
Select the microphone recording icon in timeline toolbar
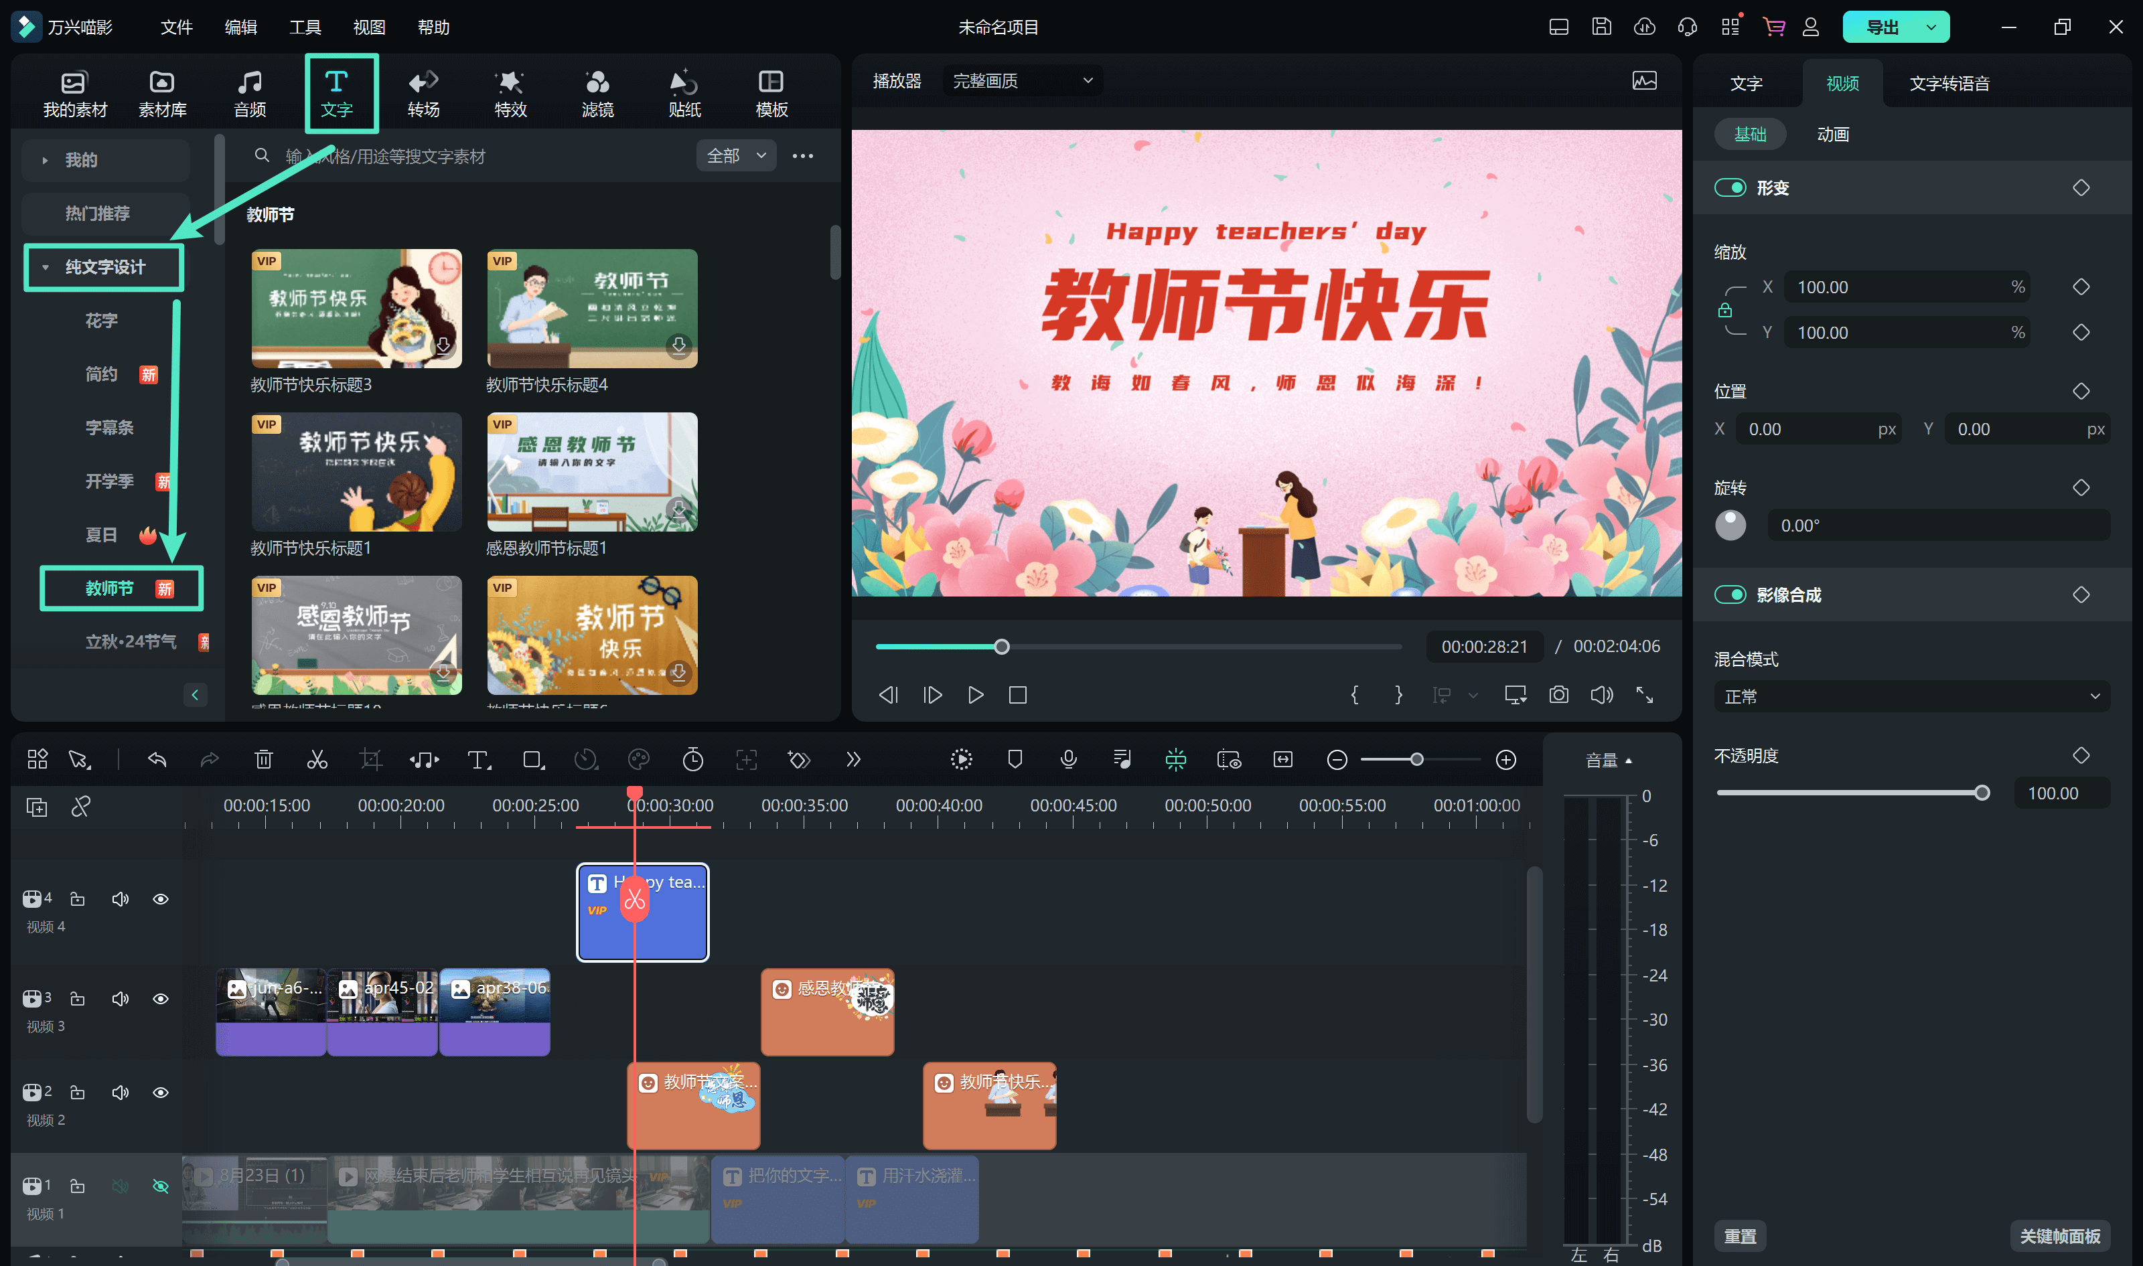click(x=1068, y=759)
